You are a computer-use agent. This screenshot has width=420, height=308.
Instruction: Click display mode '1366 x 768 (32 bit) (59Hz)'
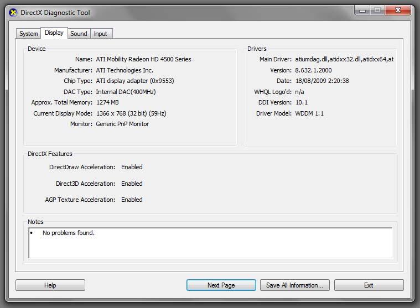click(x=131, y=113)
